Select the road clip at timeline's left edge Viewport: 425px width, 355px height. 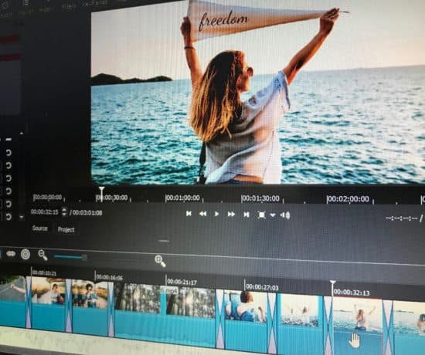12,302
